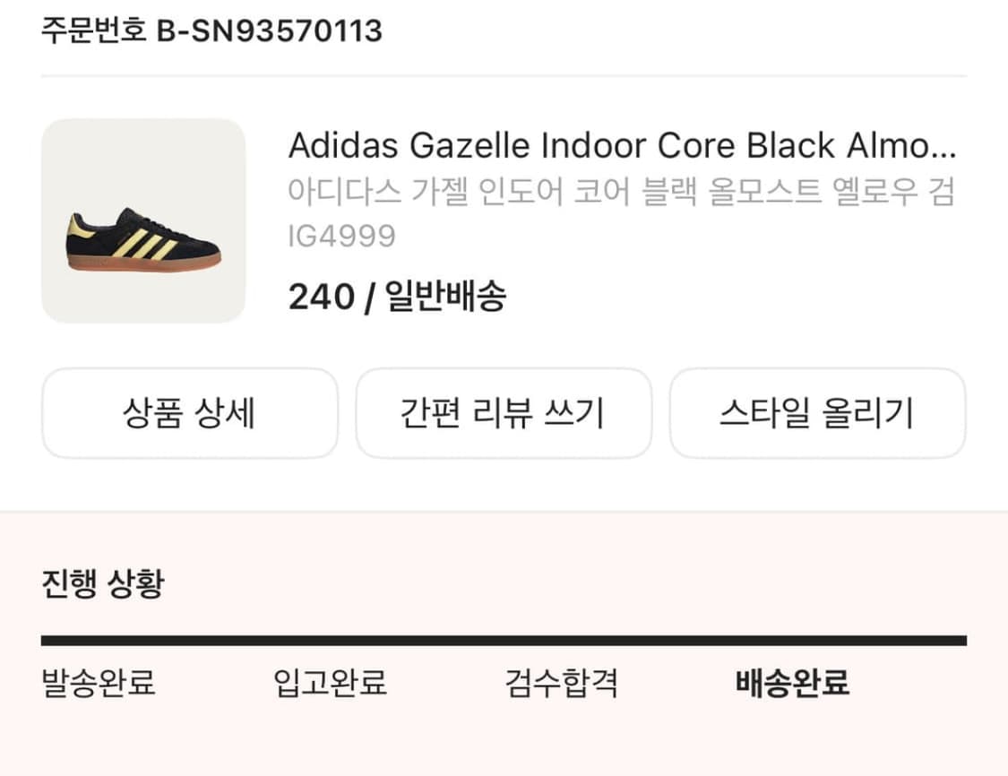Select the 발송완료 progress step

(x=99, y=682)
